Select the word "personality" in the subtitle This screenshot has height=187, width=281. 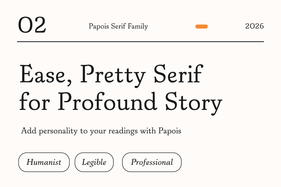[x=58, y=131]
